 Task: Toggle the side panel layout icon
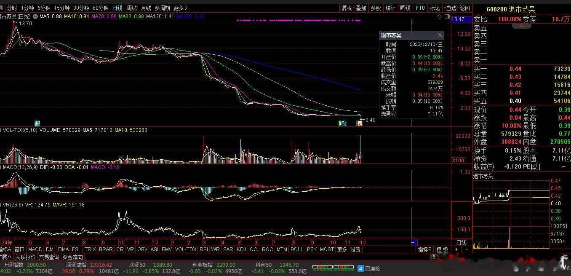click(446, 16)
